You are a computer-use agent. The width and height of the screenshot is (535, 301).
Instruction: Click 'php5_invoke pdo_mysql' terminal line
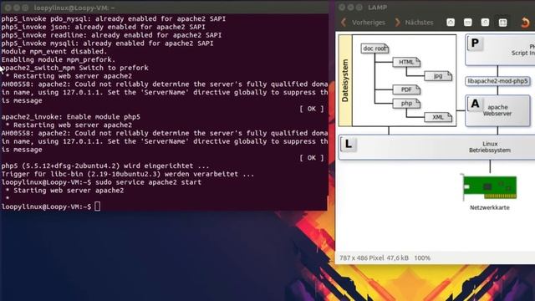coord(114,18)
